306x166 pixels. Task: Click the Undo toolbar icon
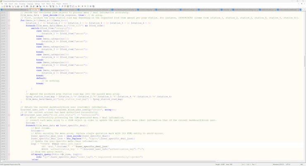31,6
